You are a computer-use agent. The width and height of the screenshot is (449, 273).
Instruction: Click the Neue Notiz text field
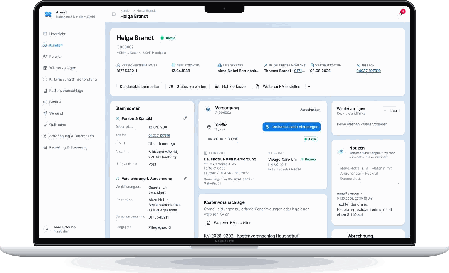(368, 174)
